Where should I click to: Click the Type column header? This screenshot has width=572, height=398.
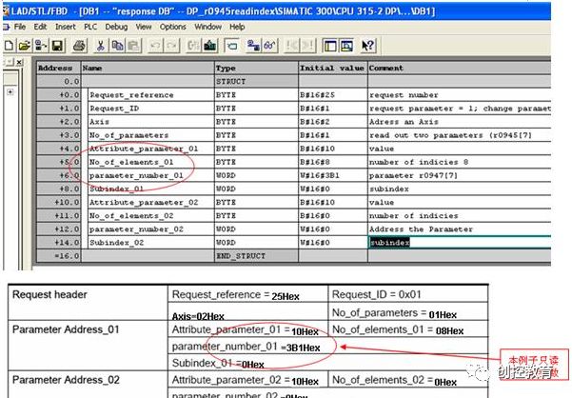point(256,68)
